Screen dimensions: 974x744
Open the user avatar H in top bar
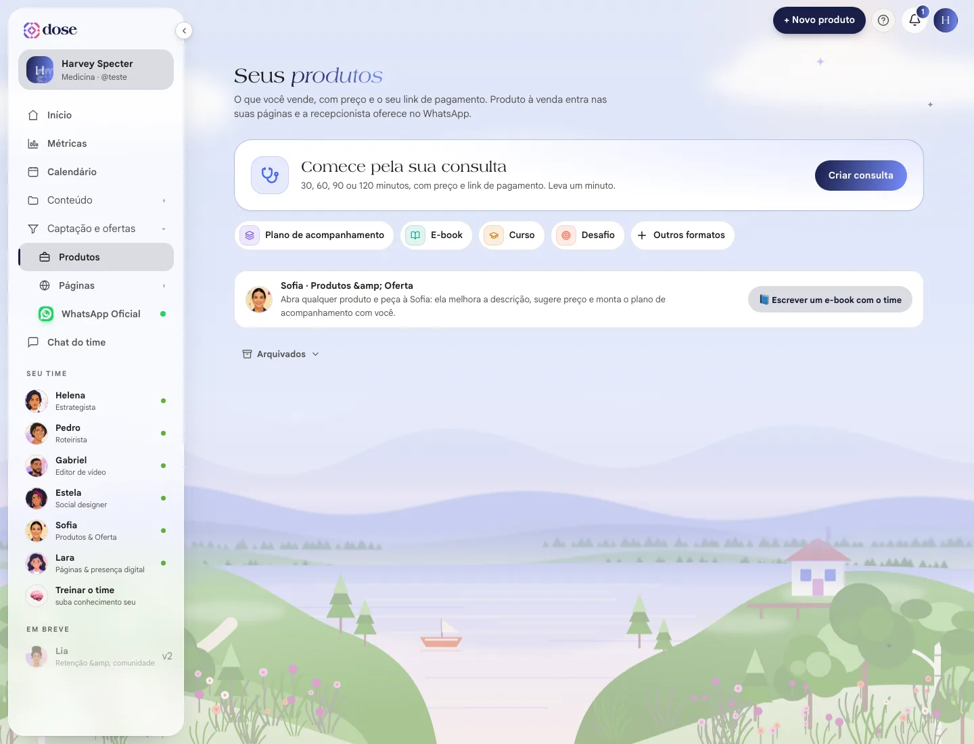(946, 20)
